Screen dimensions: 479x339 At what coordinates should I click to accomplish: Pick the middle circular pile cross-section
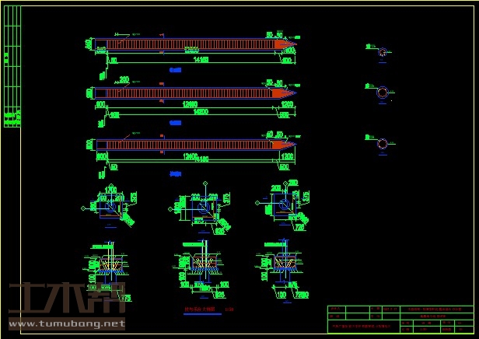[x=383, y=93]
